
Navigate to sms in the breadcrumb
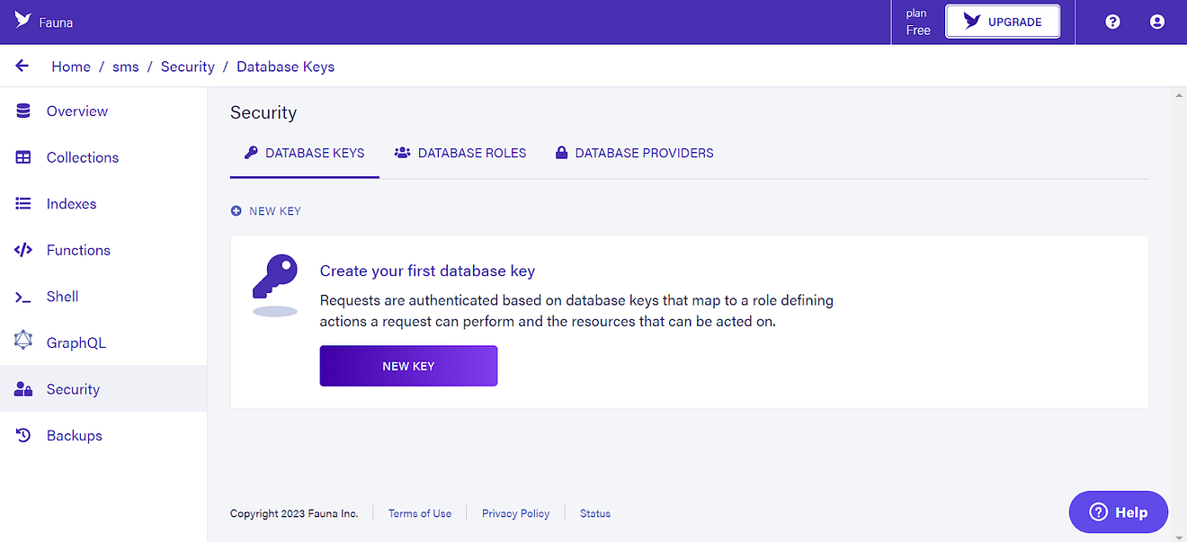pos(126,67)
